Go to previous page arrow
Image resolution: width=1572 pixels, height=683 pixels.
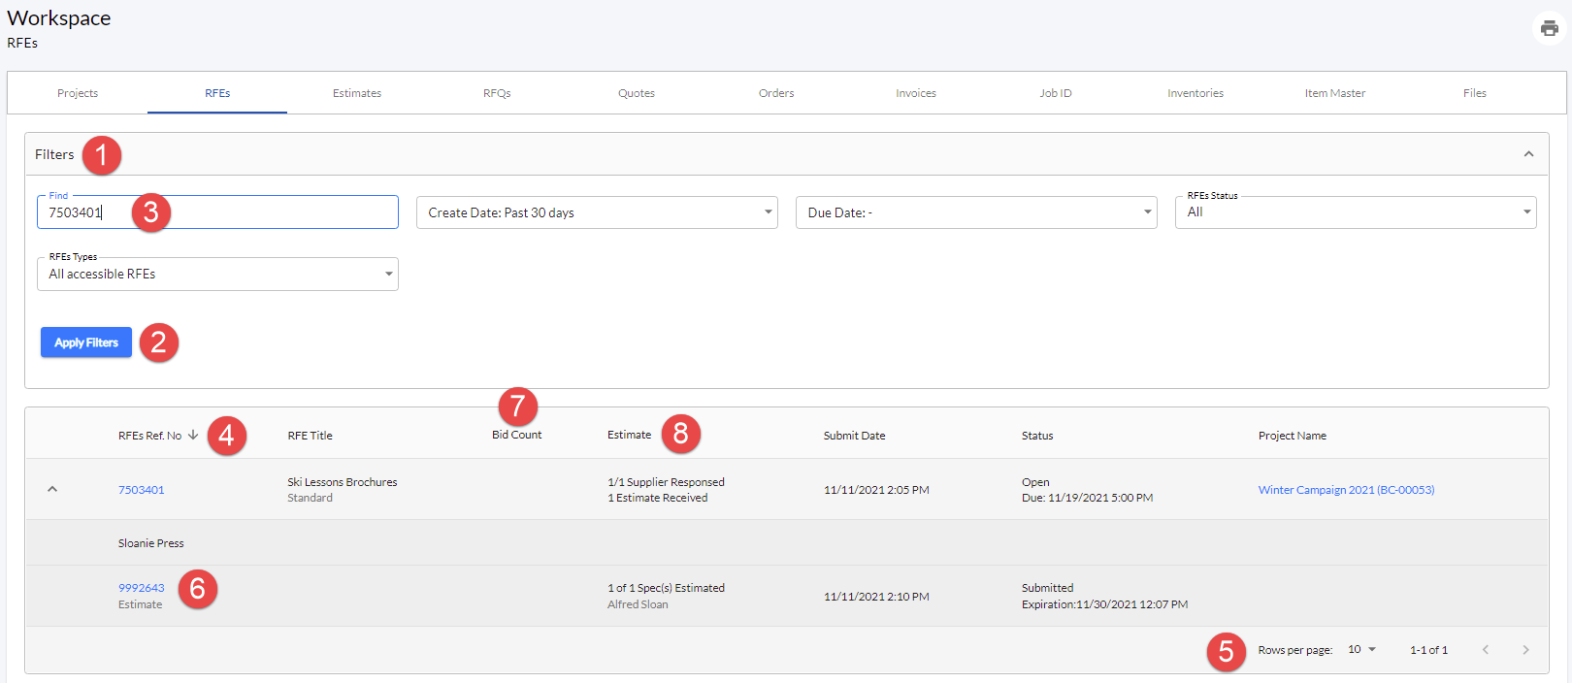click(x=1485, y=650)
